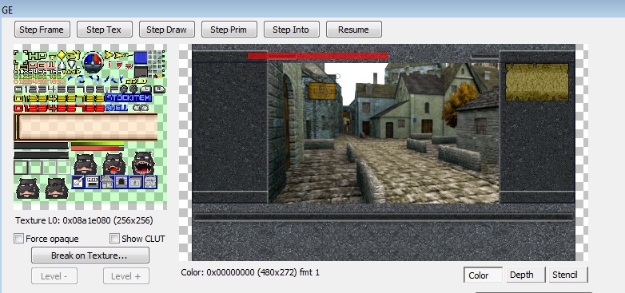
Task: Click the open-mouth laughing dog face sprite
Action: [x=143, y=163]
